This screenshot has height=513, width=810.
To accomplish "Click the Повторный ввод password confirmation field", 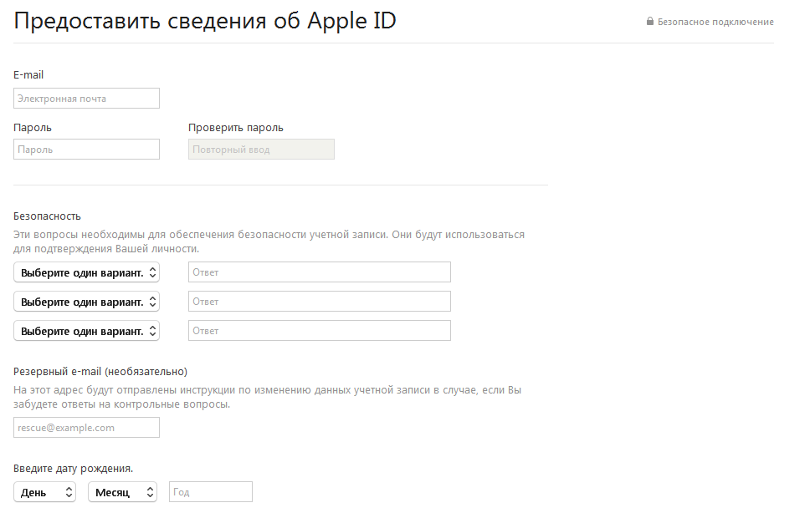I will pos(261,150).
